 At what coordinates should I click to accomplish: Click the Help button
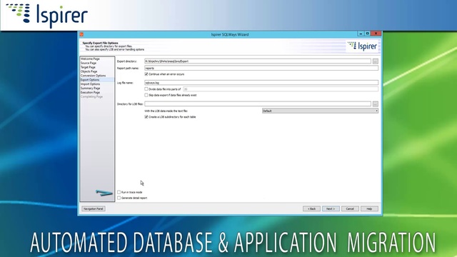pyautogui.click(x=369, y=209)
